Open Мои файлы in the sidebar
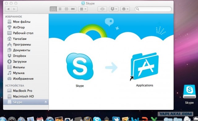 [x=26, y=22]
